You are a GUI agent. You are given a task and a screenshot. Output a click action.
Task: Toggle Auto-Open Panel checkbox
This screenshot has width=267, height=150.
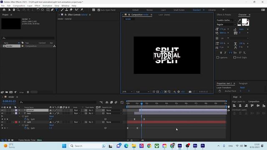pyautogui.click(x=99, y=10)
